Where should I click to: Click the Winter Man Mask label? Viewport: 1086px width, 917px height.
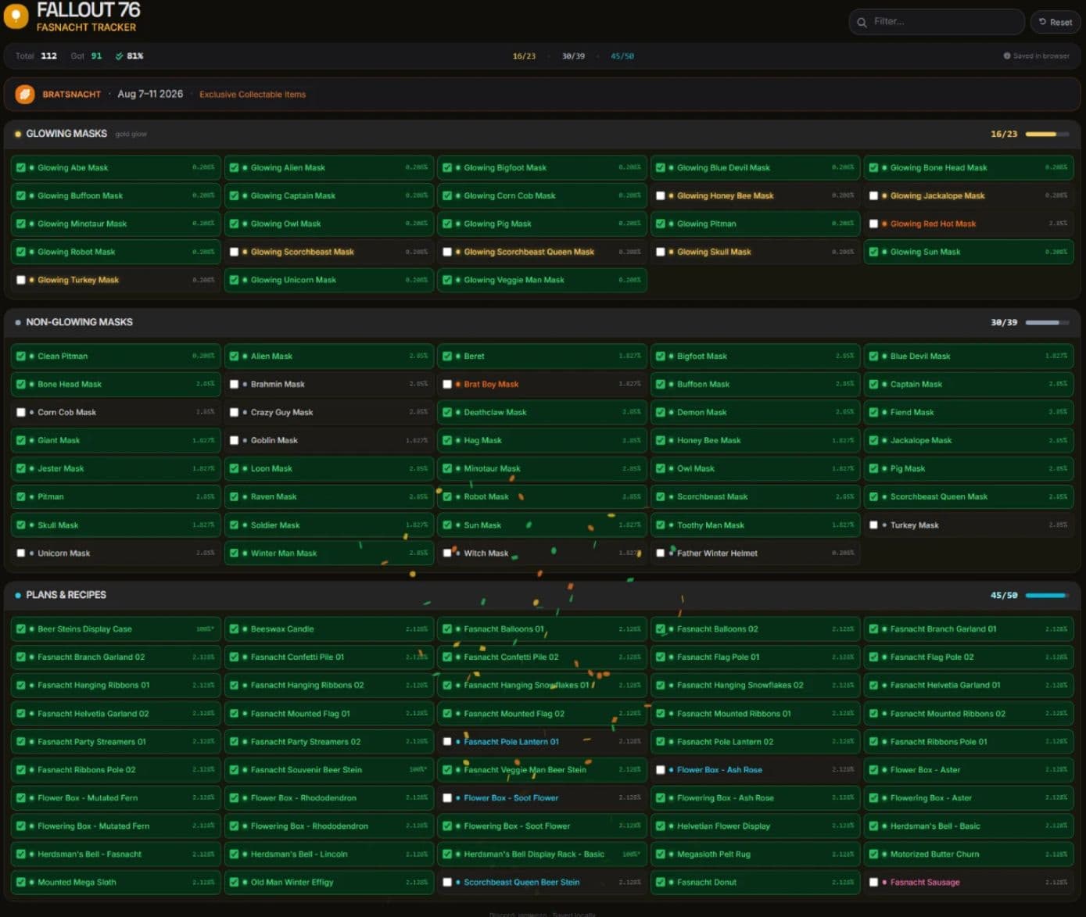(283, 553)
